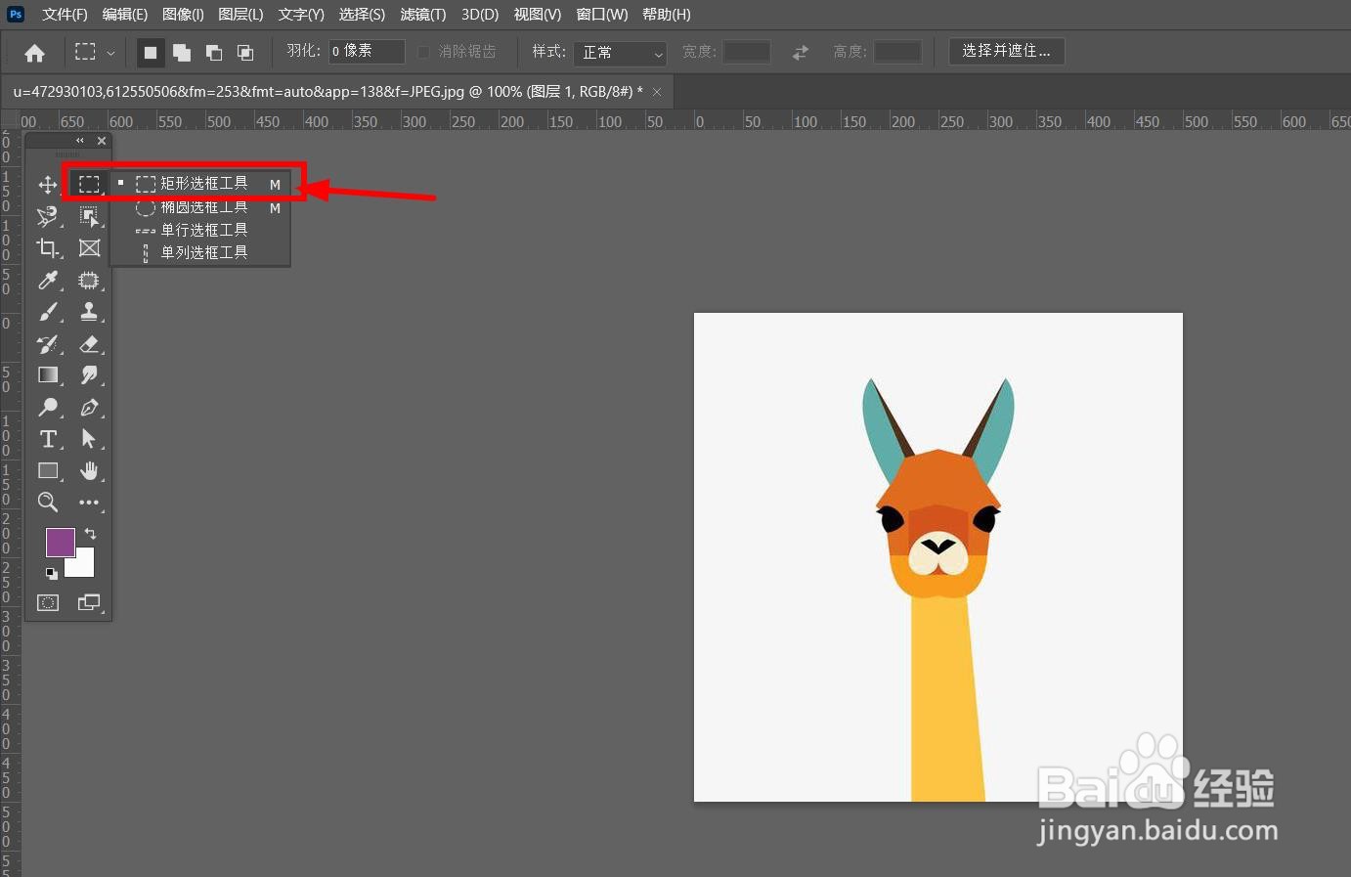Open the 3D(D) menu

click(480, 15)
